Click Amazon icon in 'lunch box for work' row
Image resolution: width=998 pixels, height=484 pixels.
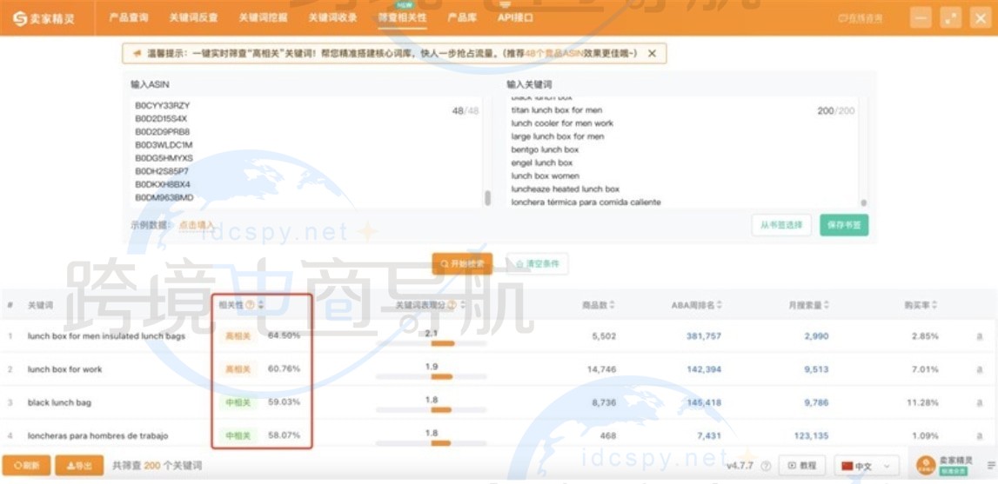click(x=980, y=369)
